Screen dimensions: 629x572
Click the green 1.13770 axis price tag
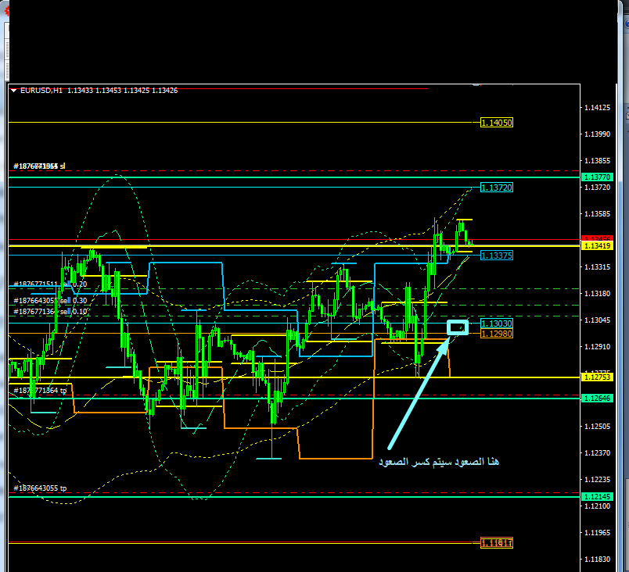click(x=597, y=177)
